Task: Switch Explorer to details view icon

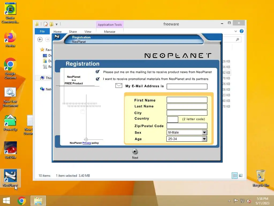Action: coord(234,175)
